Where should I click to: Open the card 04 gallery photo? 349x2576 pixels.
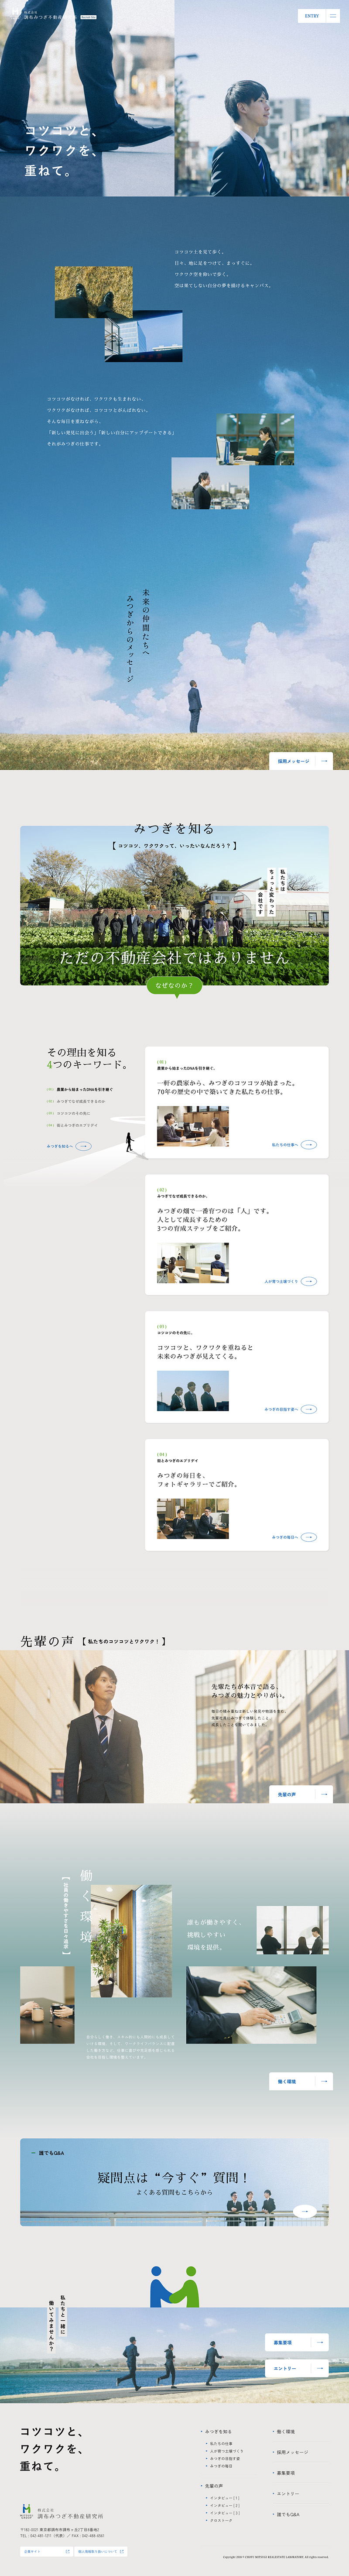click(193, 1518)
